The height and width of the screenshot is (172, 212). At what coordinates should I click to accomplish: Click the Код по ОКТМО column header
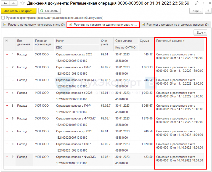126,47
